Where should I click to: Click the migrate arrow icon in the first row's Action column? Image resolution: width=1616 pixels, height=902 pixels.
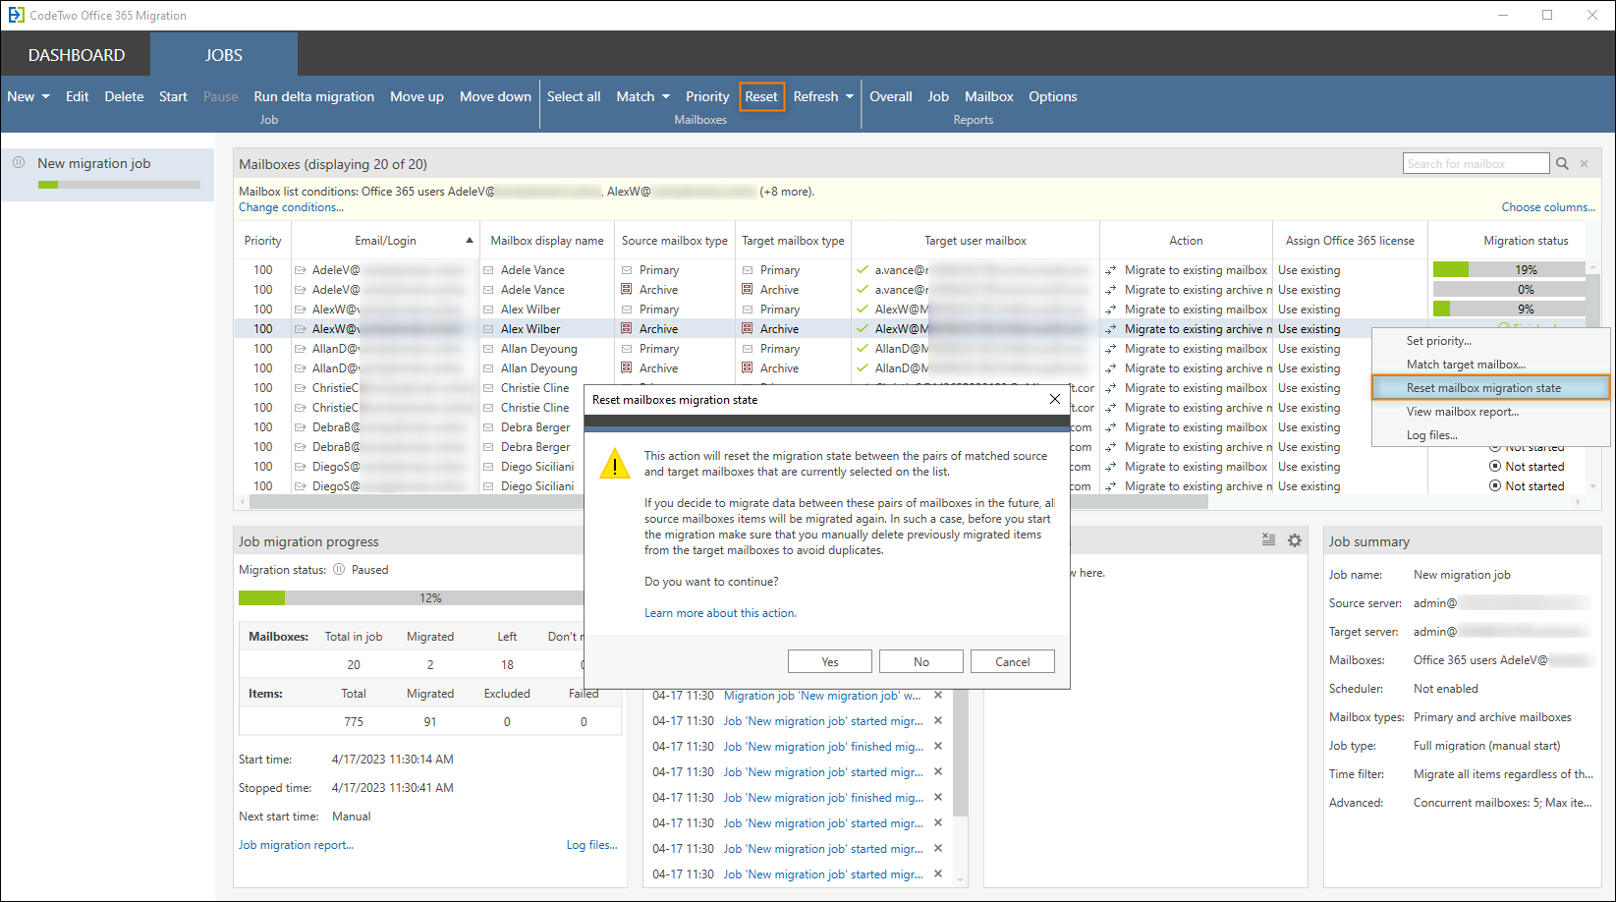(1111, 269)
